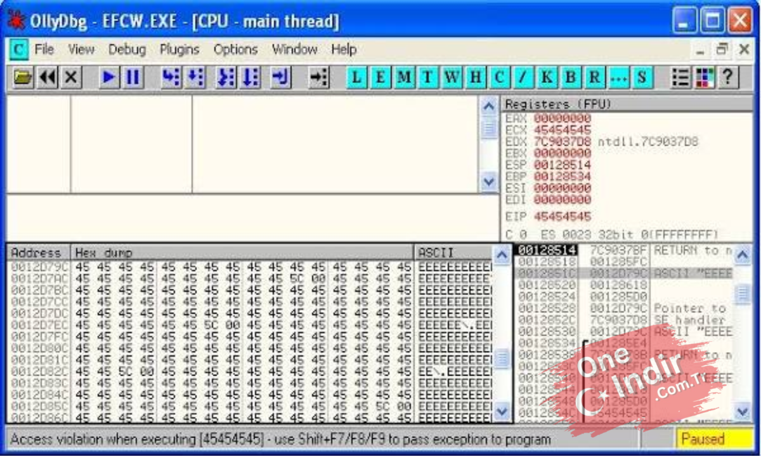
Task: Open Memory map with M button
Action: (404, 77)
